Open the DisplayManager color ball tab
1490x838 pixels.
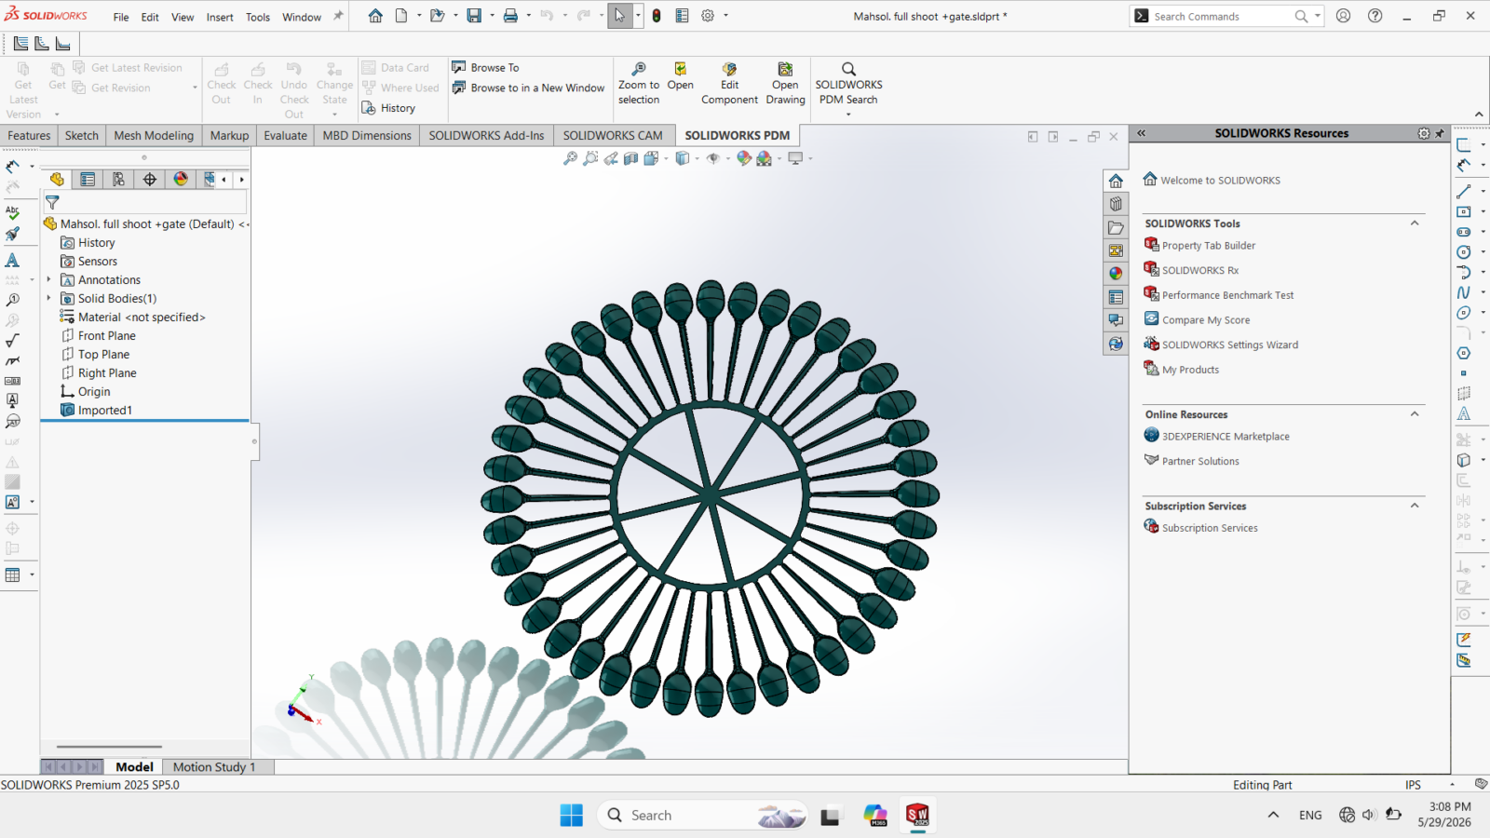click(181, 179)
